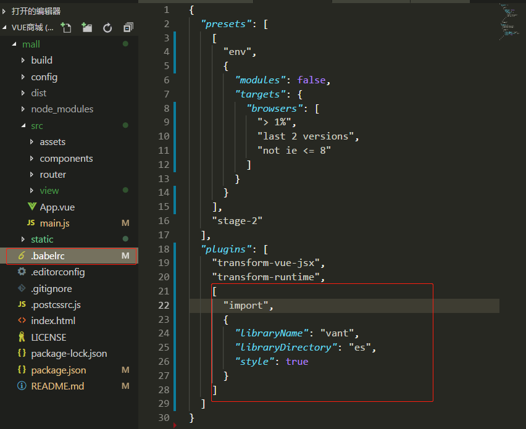This screenshot has width=526, height=429.
Task: Click the "env" string in code
Action: point(237,52)
